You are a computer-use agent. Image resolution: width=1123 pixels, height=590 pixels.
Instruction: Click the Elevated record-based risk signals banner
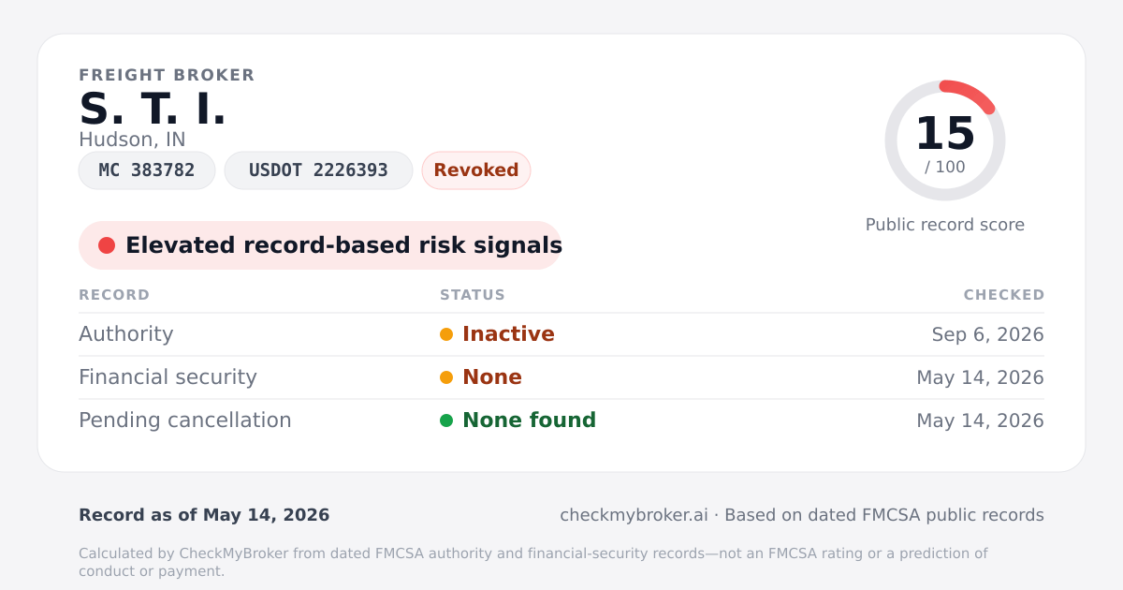[x=320, y=245]
